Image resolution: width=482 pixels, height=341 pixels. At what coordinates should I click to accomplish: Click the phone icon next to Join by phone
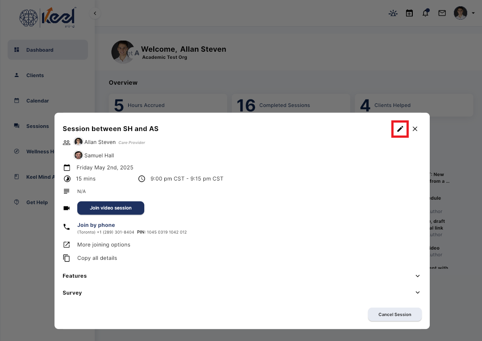tap(67, 226)
